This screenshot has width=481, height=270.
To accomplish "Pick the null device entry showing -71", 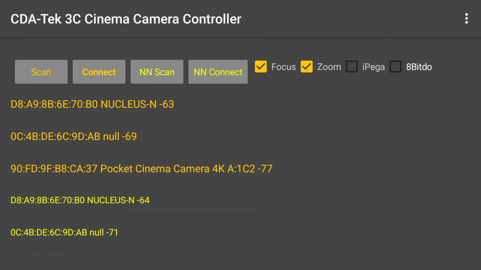I will click(x=64, y=233).
